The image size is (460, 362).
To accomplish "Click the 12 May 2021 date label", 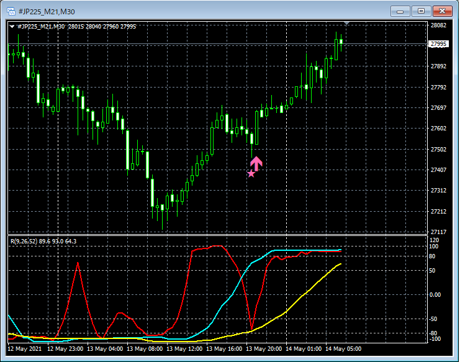I will (x=25, y=349).
